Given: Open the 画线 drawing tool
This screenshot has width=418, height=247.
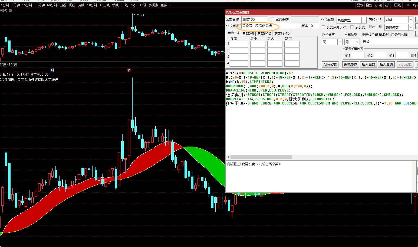Looking at the screenshot, I should click(x=397, y=5).
